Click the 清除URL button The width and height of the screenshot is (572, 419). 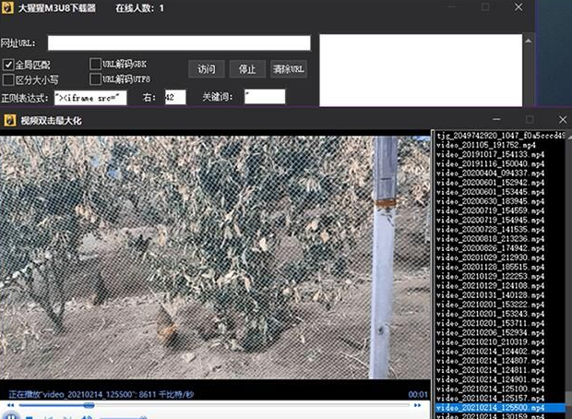(x=289, y=69)
